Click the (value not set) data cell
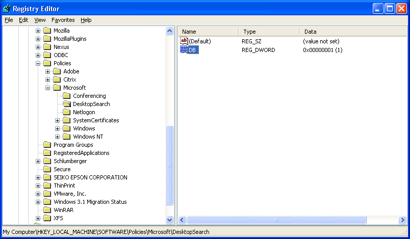Image resolution: width=410 pixels, height=239 pixels. [x=321, y=41]
